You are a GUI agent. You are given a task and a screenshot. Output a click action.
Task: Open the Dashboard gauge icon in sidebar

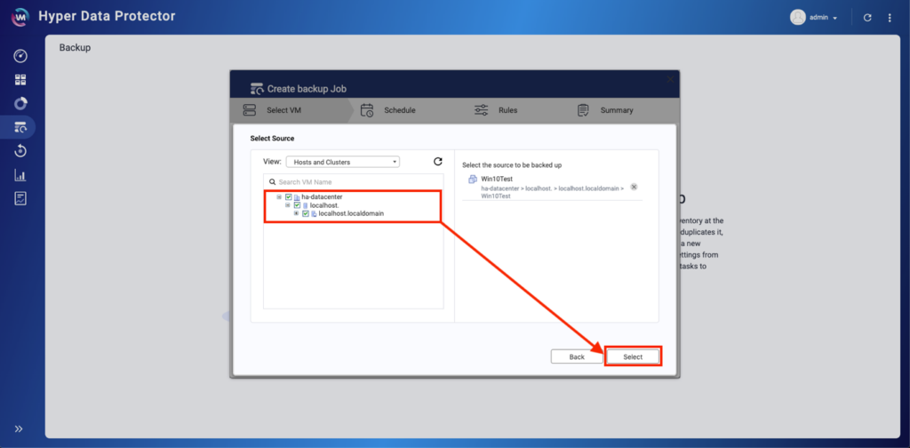point(20,56)
